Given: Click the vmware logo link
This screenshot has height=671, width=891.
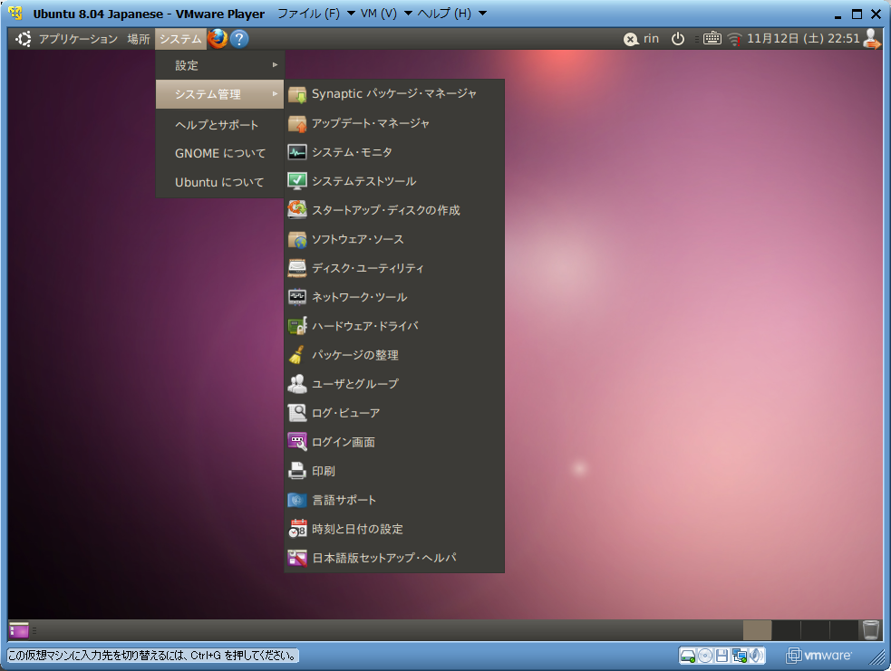Looking at the screenshot, I should tap(818, 656).
